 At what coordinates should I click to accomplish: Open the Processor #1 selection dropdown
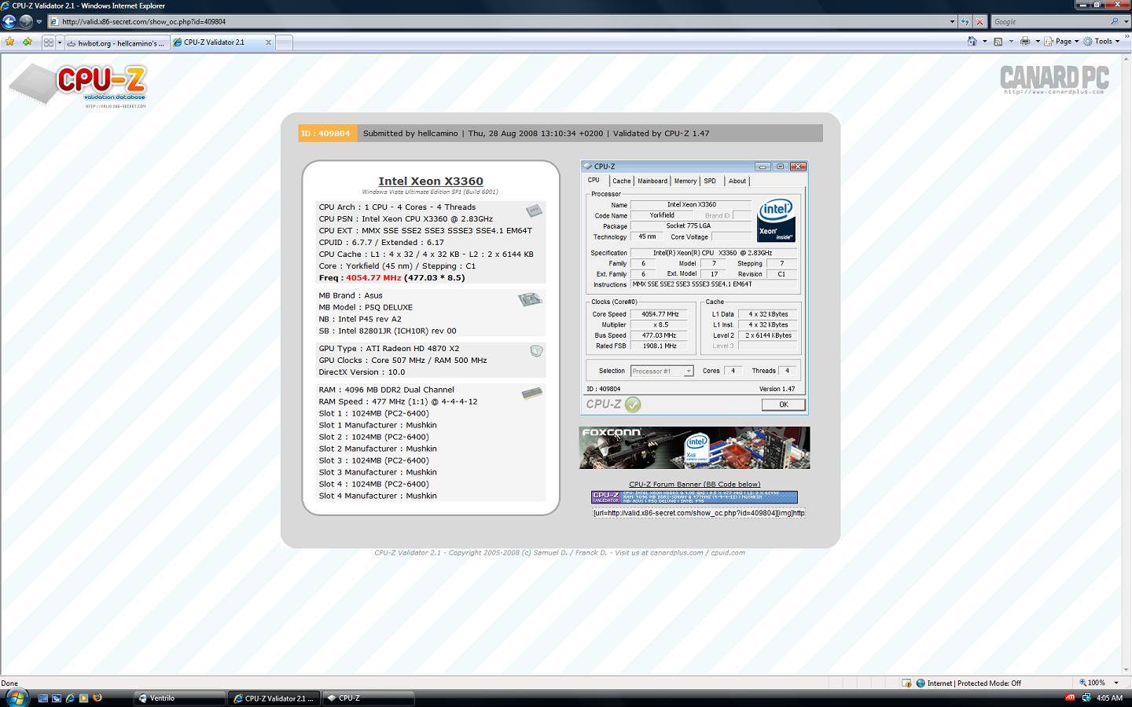pos(662,371)
